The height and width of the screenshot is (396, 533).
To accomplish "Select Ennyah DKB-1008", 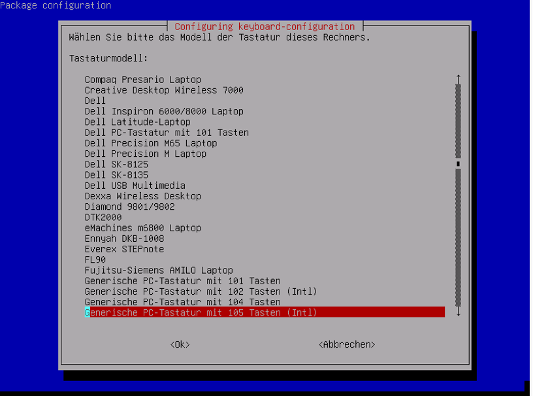I will [x=124, y=239].
